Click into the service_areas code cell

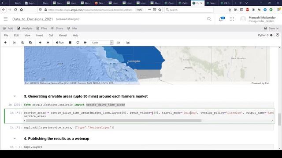click(x=148, y=115)
